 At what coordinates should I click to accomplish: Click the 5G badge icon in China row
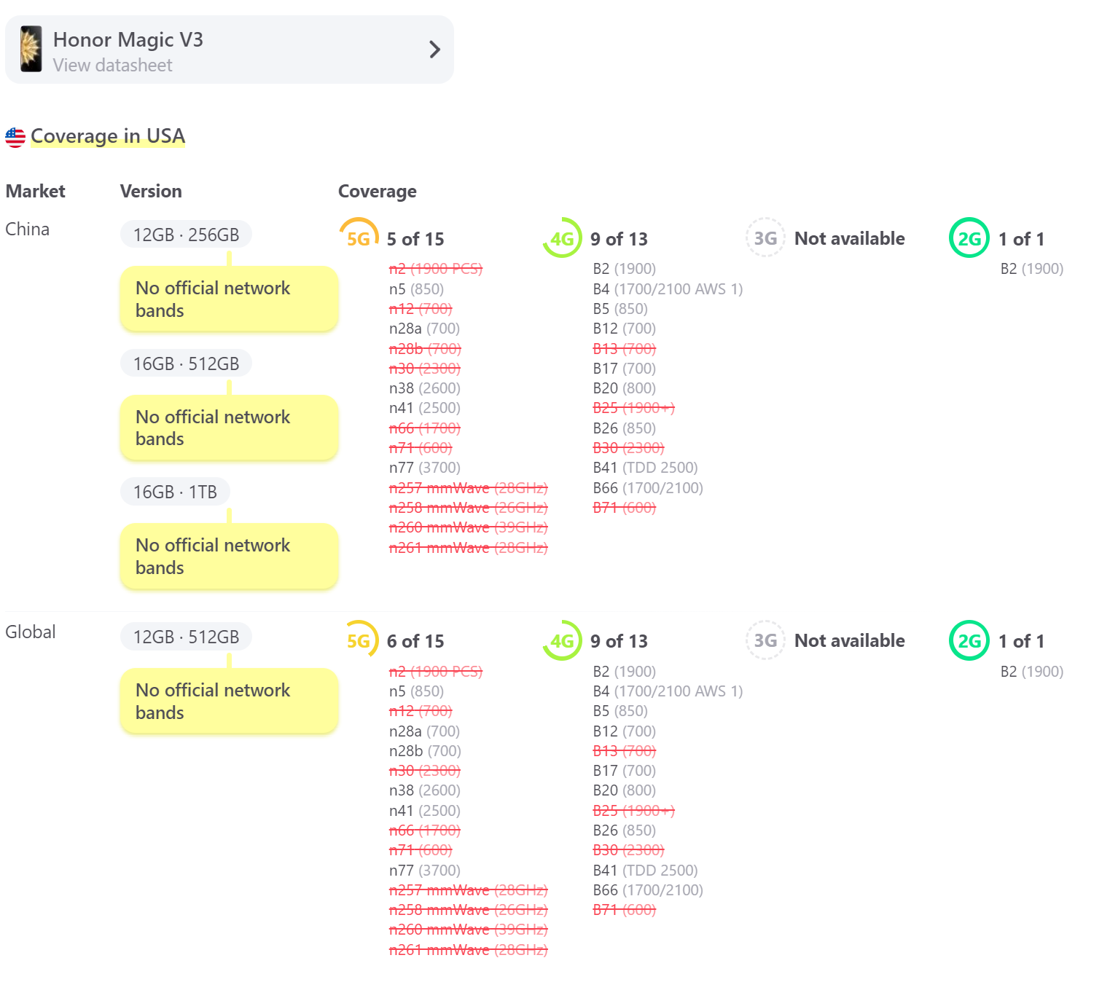[x=359, y=238]
